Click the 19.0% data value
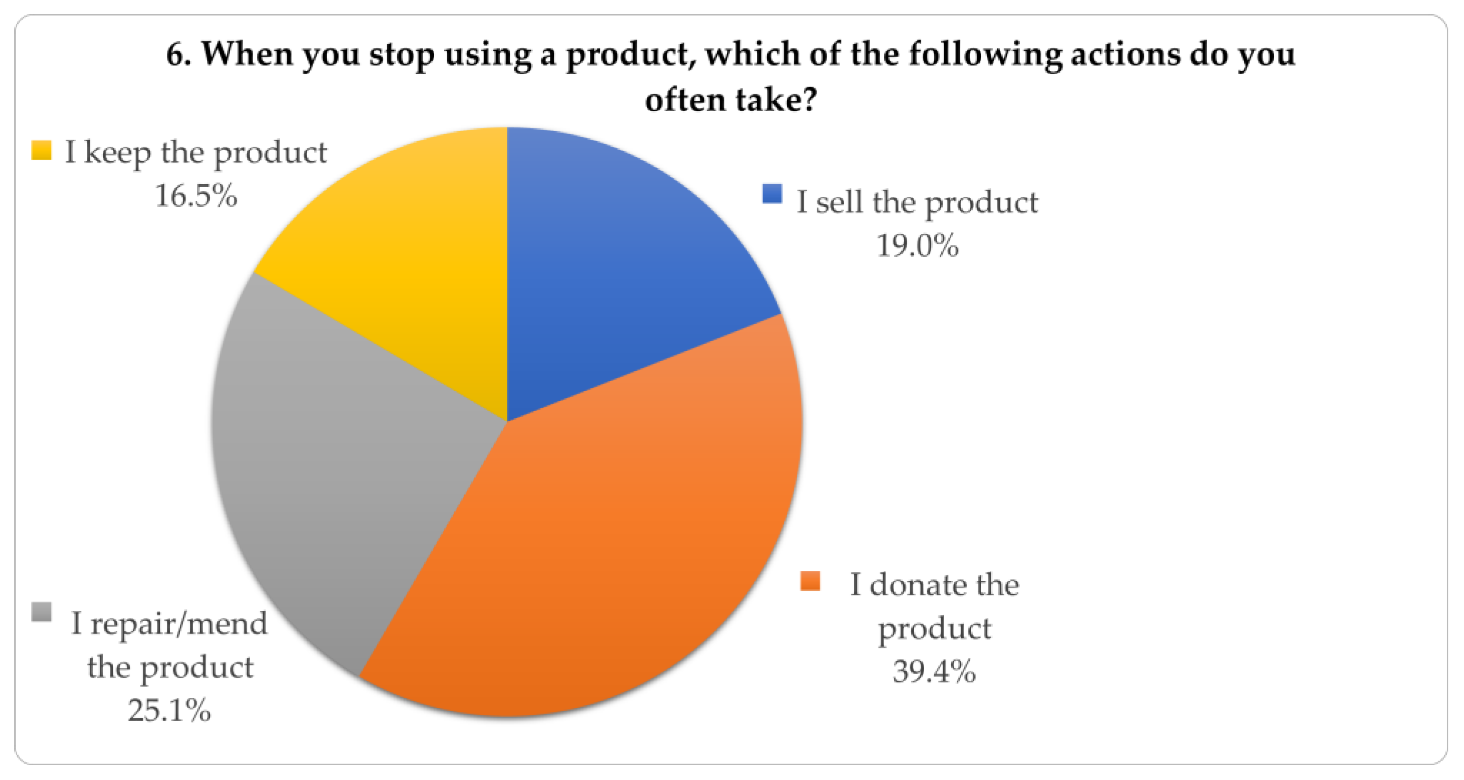Image resolution: width=1464 pixels, height=780 pixels. (917, 245)
